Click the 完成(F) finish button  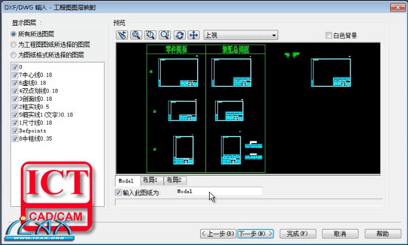298,234
